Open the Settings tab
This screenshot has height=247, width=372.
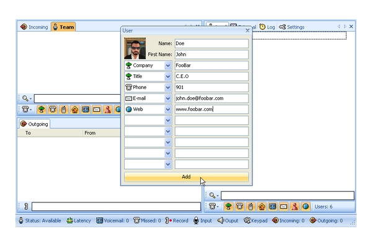291,27
